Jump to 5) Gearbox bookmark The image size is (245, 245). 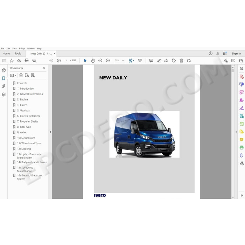click(x=23, y=111)
